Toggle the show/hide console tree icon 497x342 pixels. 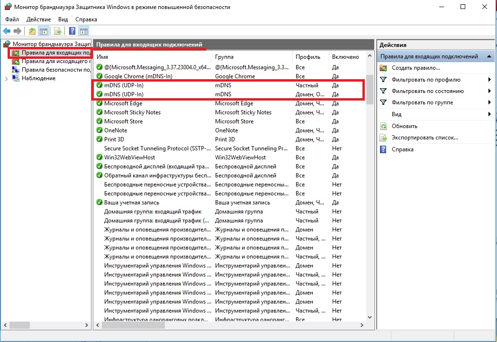point(44,31)
